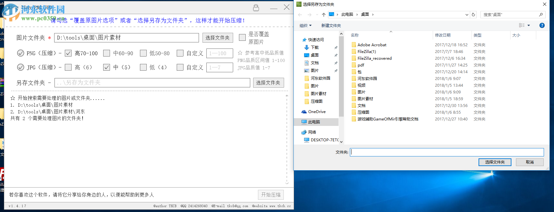The image size is (554, 212).
Task: Sort by 修改日期 column header
Action: pyautogui.click(x=443, y=35)
